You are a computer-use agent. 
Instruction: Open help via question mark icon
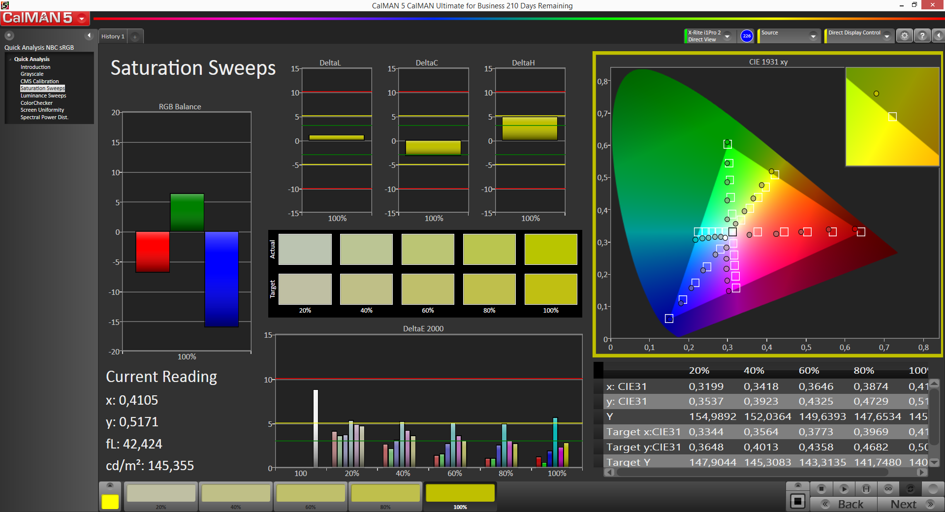click(922, 36)
